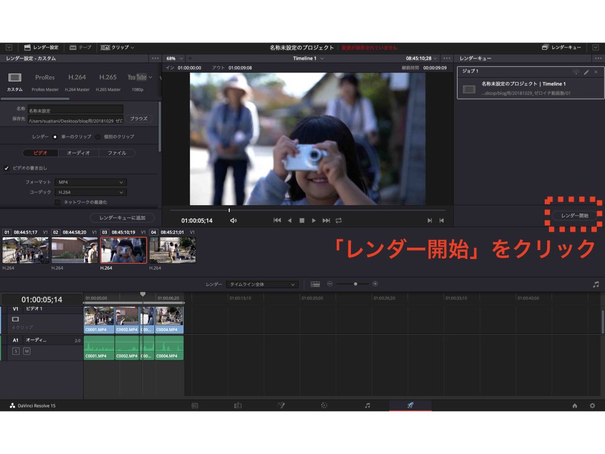Click the viewer scrub bar
The image size is (605, 454).
point(307,210)
